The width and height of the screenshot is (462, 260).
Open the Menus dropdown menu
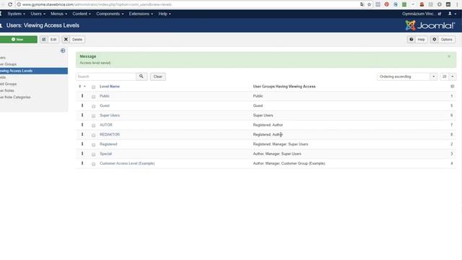pos(58,14)
